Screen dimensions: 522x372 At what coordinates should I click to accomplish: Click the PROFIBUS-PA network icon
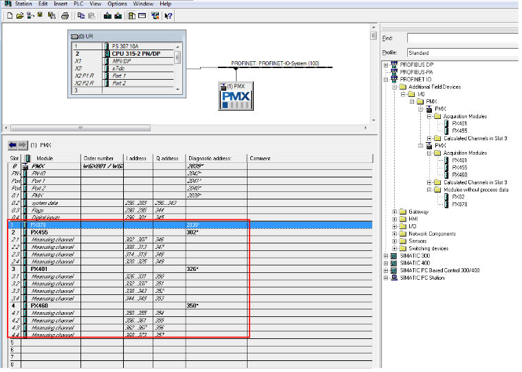pos(394,72)
